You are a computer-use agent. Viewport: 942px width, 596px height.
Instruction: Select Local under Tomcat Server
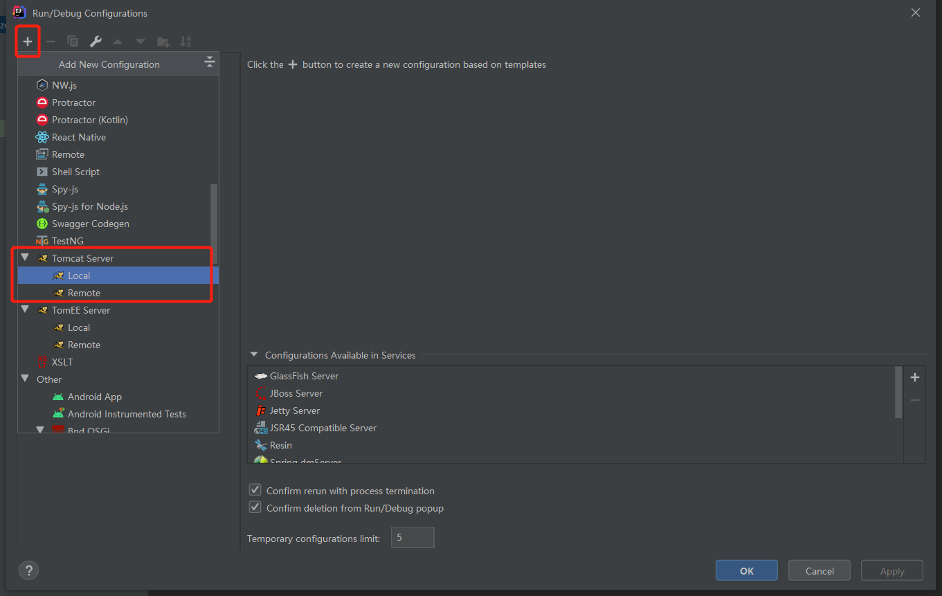(x=118, y=276)
